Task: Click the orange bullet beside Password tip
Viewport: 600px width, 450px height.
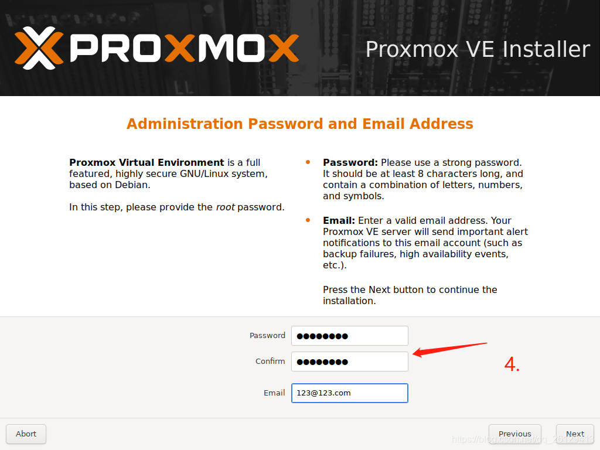Action: point(308,162)
